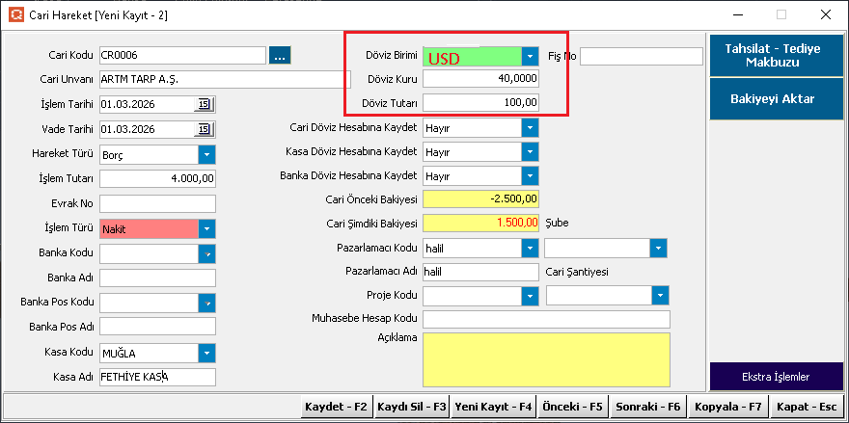Viewport: 849px width, 423px height.
Task: Click Muhasebe Hesap Kodu field
Action: [x=546, y=319]
